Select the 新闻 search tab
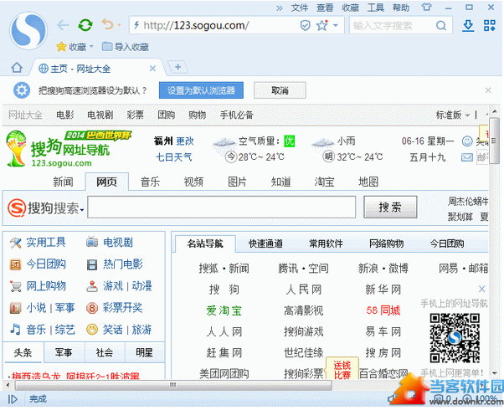The height and width of the screenshot is (410, 504). pyautogui.click(x=64, y=182)
